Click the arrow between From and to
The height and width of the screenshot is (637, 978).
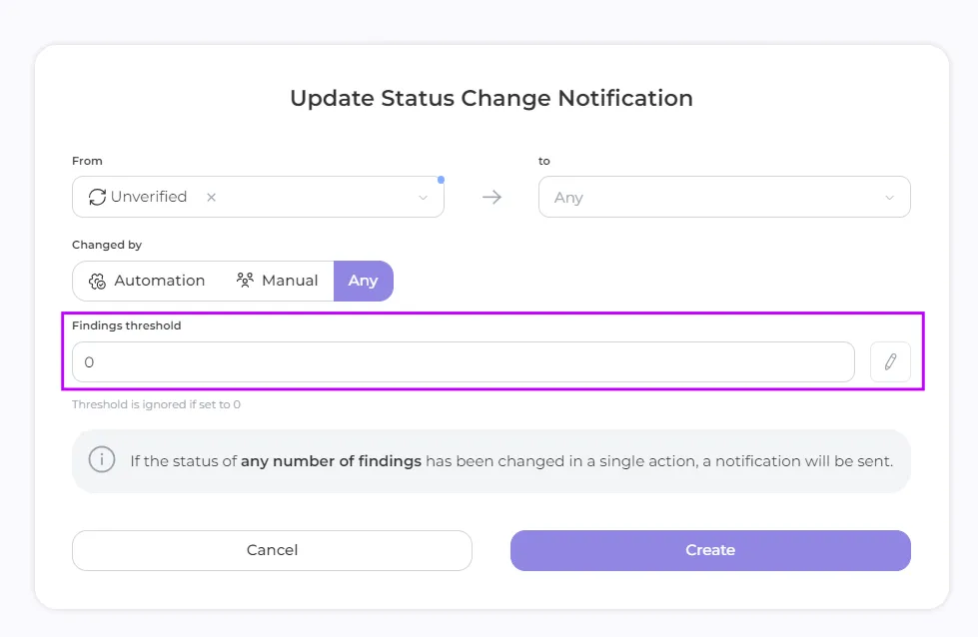point(491,197)
